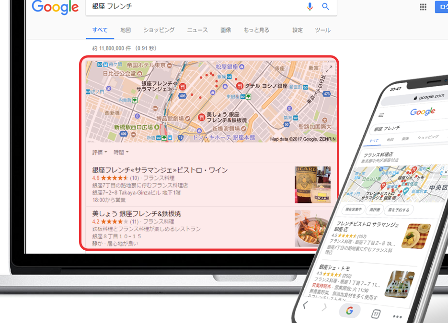Click the yellow plate food photo on phone
Viewport: 448px width, 323px height.
[x=416, y=236]
